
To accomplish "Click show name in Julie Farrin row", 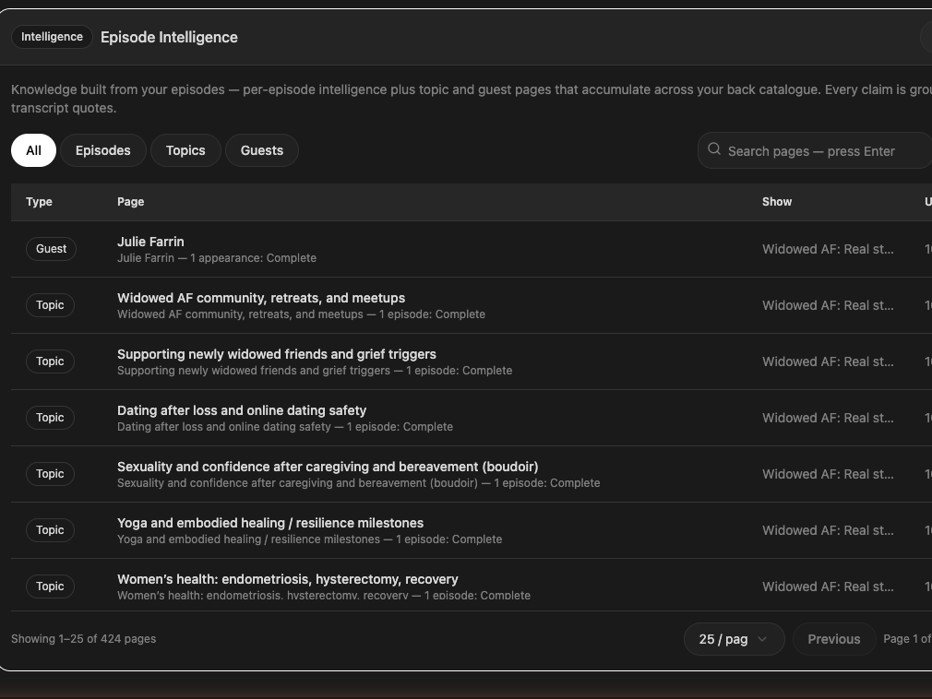I will 828,249.
